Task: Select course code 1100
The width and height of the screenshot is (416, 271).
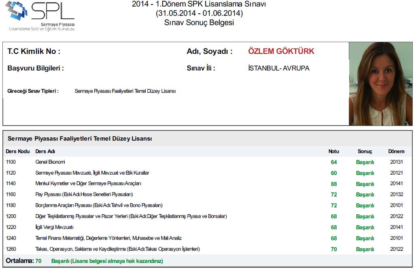Action: (11, 162)
